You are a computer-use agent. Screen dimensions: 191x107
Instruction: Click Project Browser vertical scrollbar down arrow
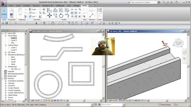[26, 99]
